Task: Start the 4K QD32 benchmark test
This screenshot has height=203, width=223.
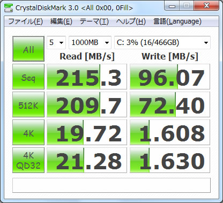Action: 28,160
